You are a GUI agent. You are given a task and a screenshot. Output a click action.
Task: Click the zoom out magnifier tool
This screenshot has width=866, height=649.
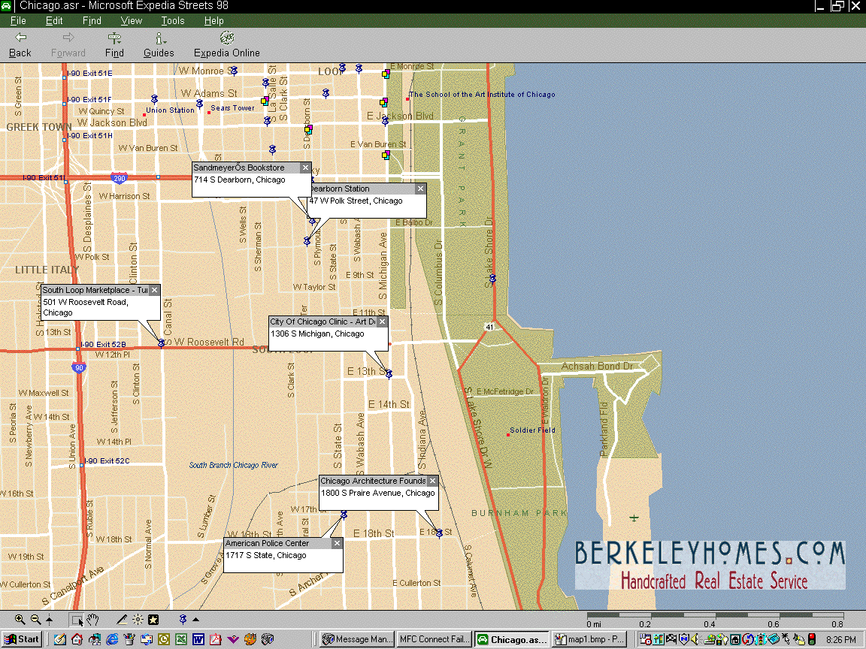[35, 620]
